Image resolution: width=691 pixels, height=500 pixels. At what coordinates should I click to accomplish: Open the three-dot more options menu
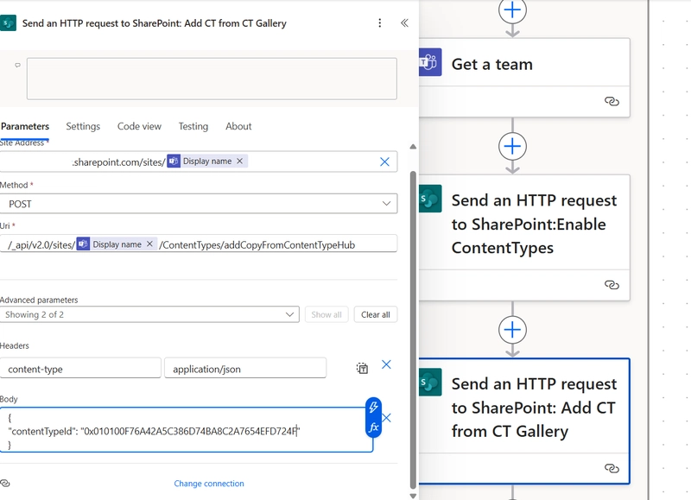click(379, 23)
